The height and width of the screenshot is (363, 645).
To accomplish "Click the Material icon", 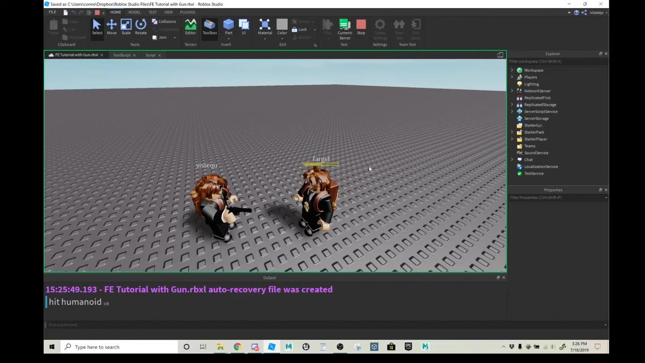I will point(265,25).
